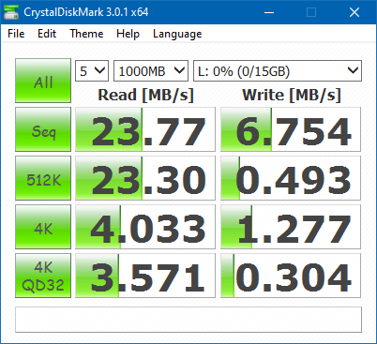The height and width of the screenshot is (344, 377).
Task: Select the 512K read result 23.30
Action: point(145,178)
